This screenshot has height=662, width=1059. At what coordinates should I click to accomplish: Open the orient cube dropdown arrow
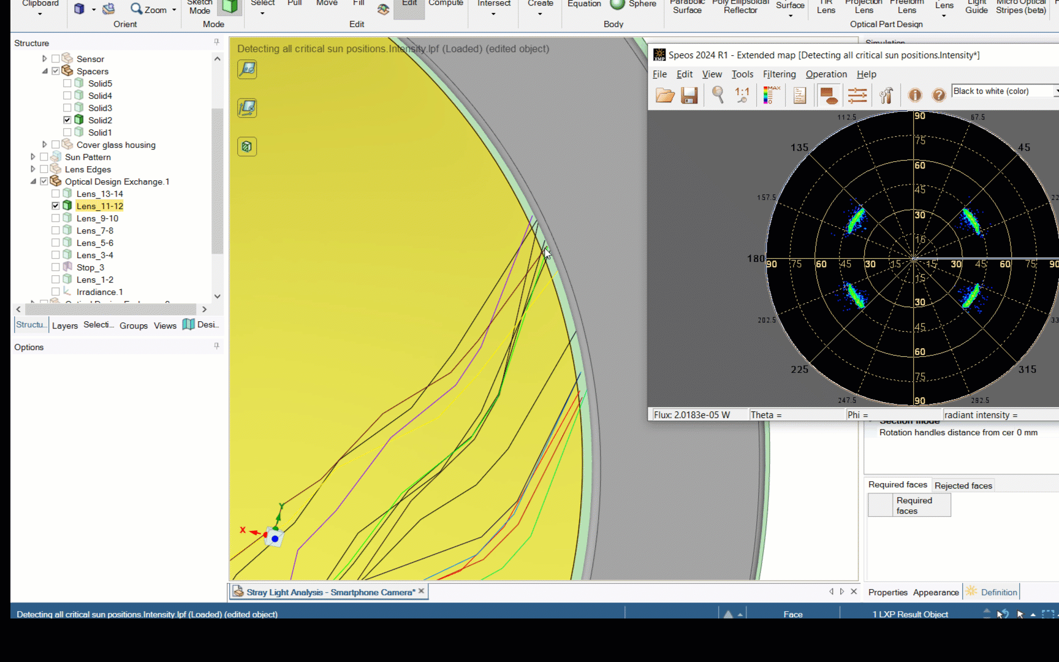[x=94, y=10]
